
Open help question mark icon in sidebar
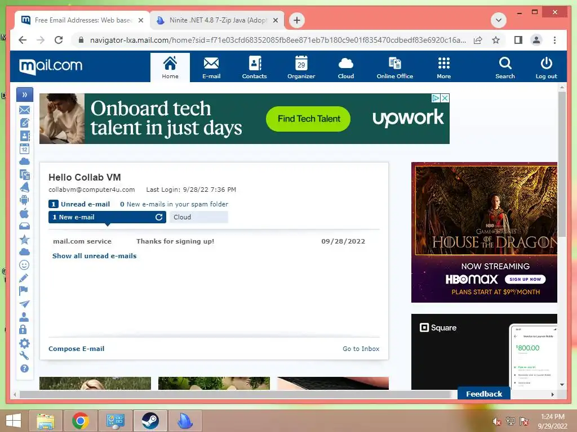[24, 368]
